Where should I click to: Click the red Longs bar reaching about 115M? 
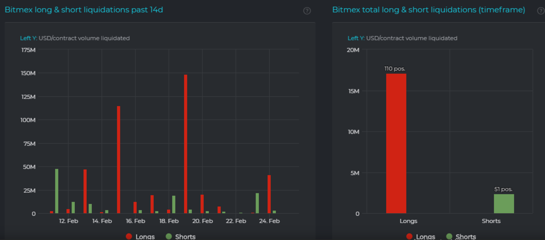pos(119,160)
